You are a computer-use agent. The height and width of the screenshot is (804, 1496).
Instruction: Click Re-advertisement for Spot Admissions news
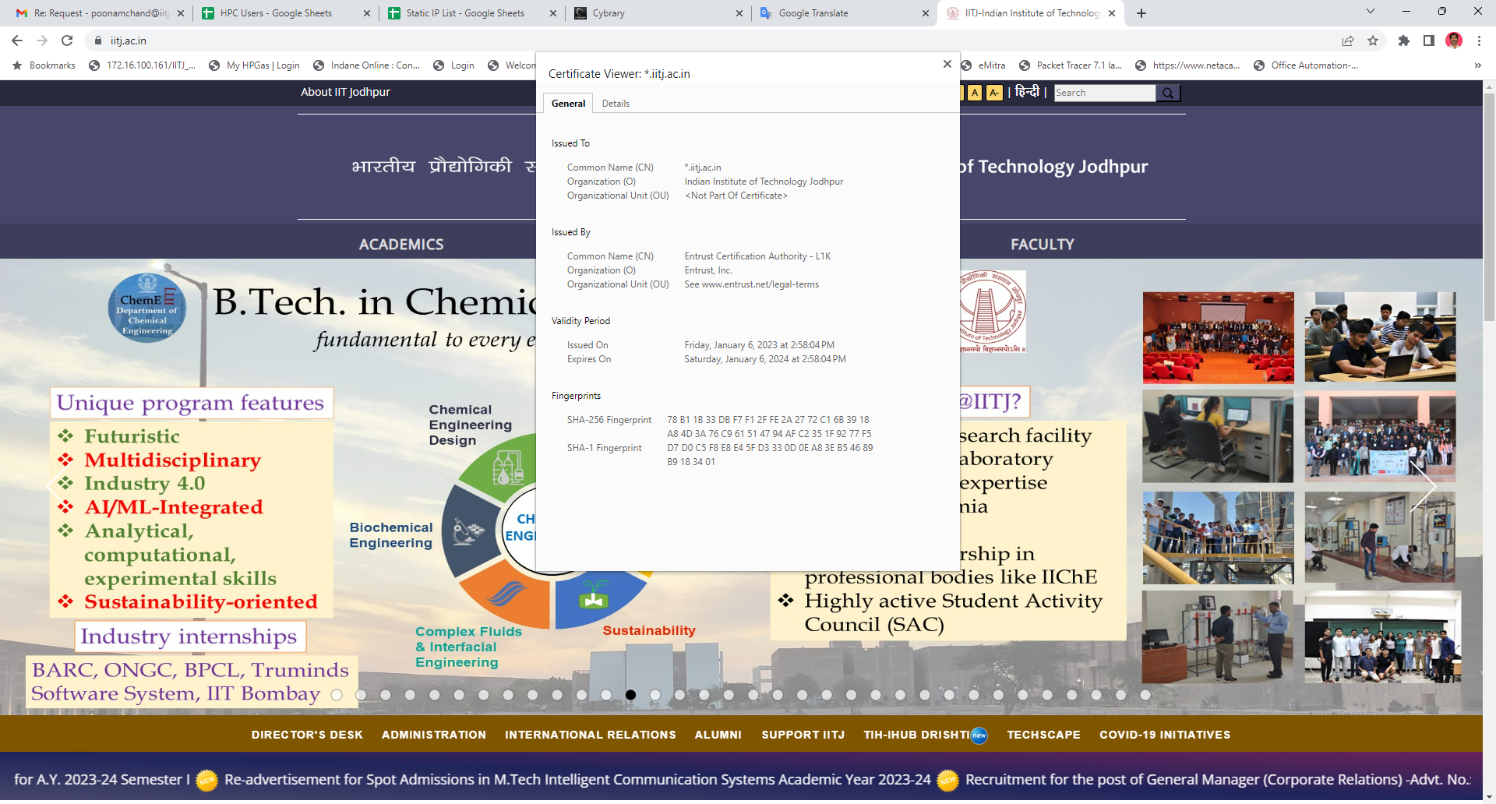click(x=577, y=779)
